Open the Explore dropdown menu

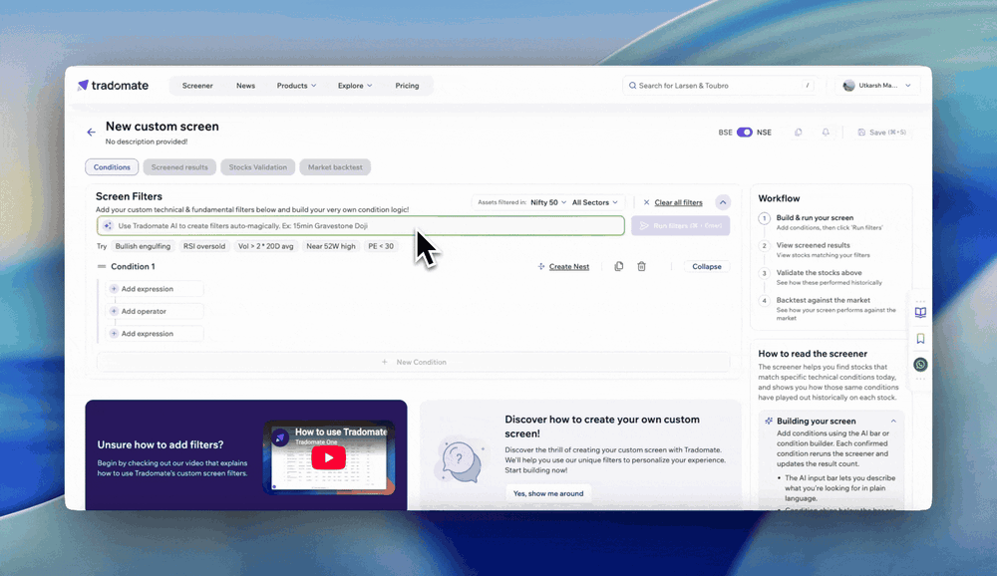click(x=355, y=85)
